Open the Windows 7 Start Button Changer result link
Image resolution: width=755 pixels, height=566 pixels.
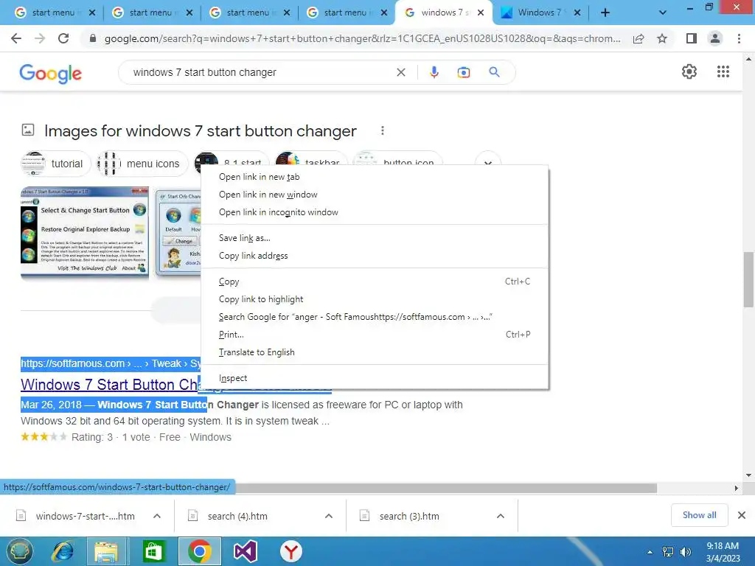coord(110,385)
